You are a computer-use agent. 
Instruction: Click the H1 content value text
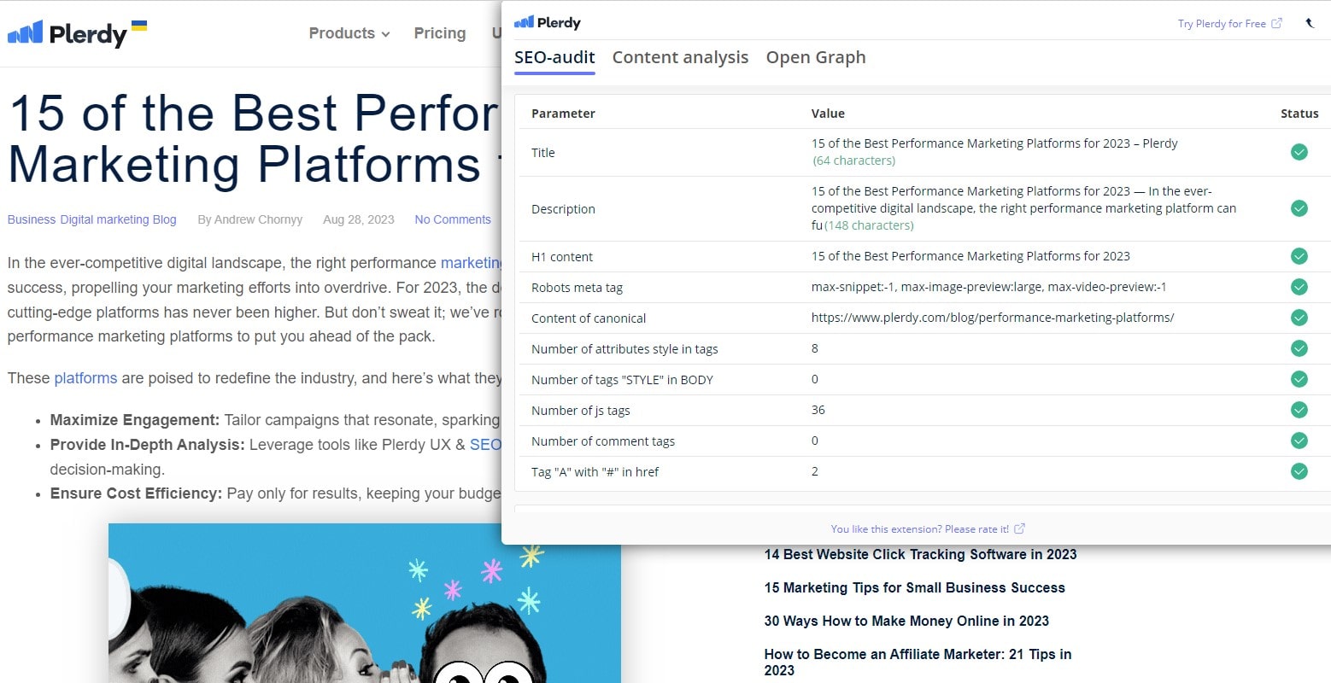point(970,256)
